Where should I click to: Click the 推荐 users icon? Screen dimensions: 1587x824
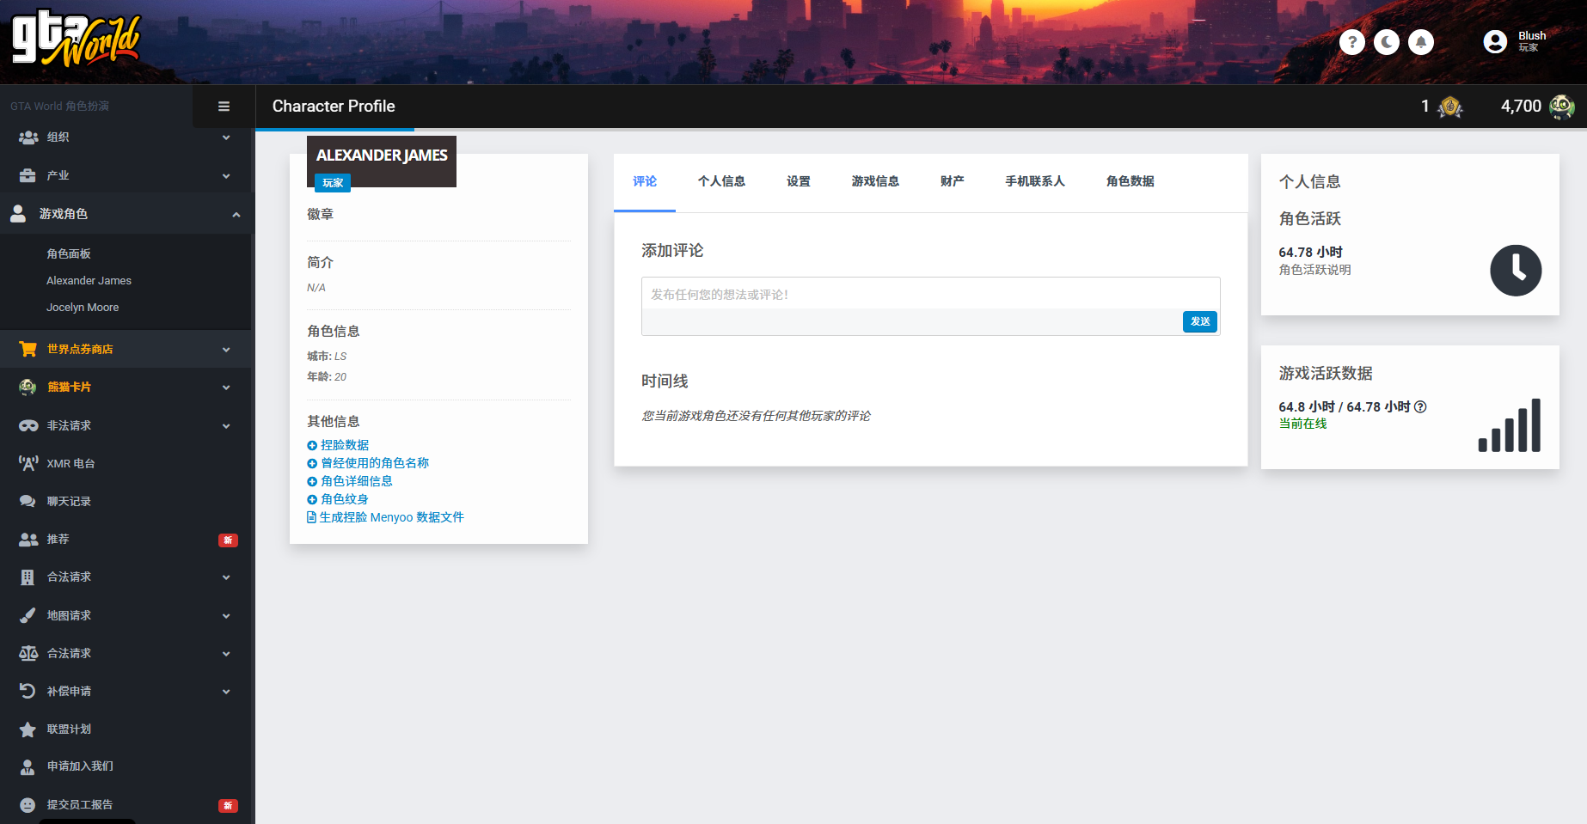[x=28, y=540]
